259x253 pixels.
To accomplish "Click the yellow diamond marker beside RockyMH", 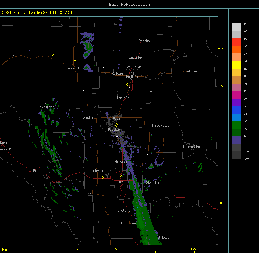I will click(75, 61).
